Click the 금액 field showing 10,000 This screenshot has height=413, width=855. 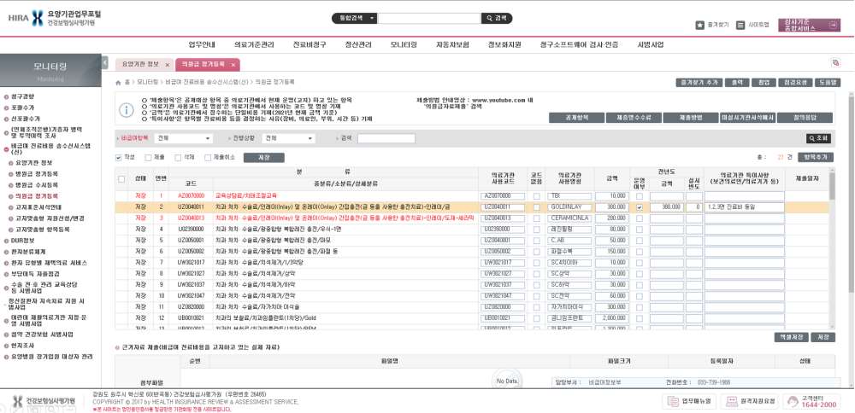(x=612, y=195)
